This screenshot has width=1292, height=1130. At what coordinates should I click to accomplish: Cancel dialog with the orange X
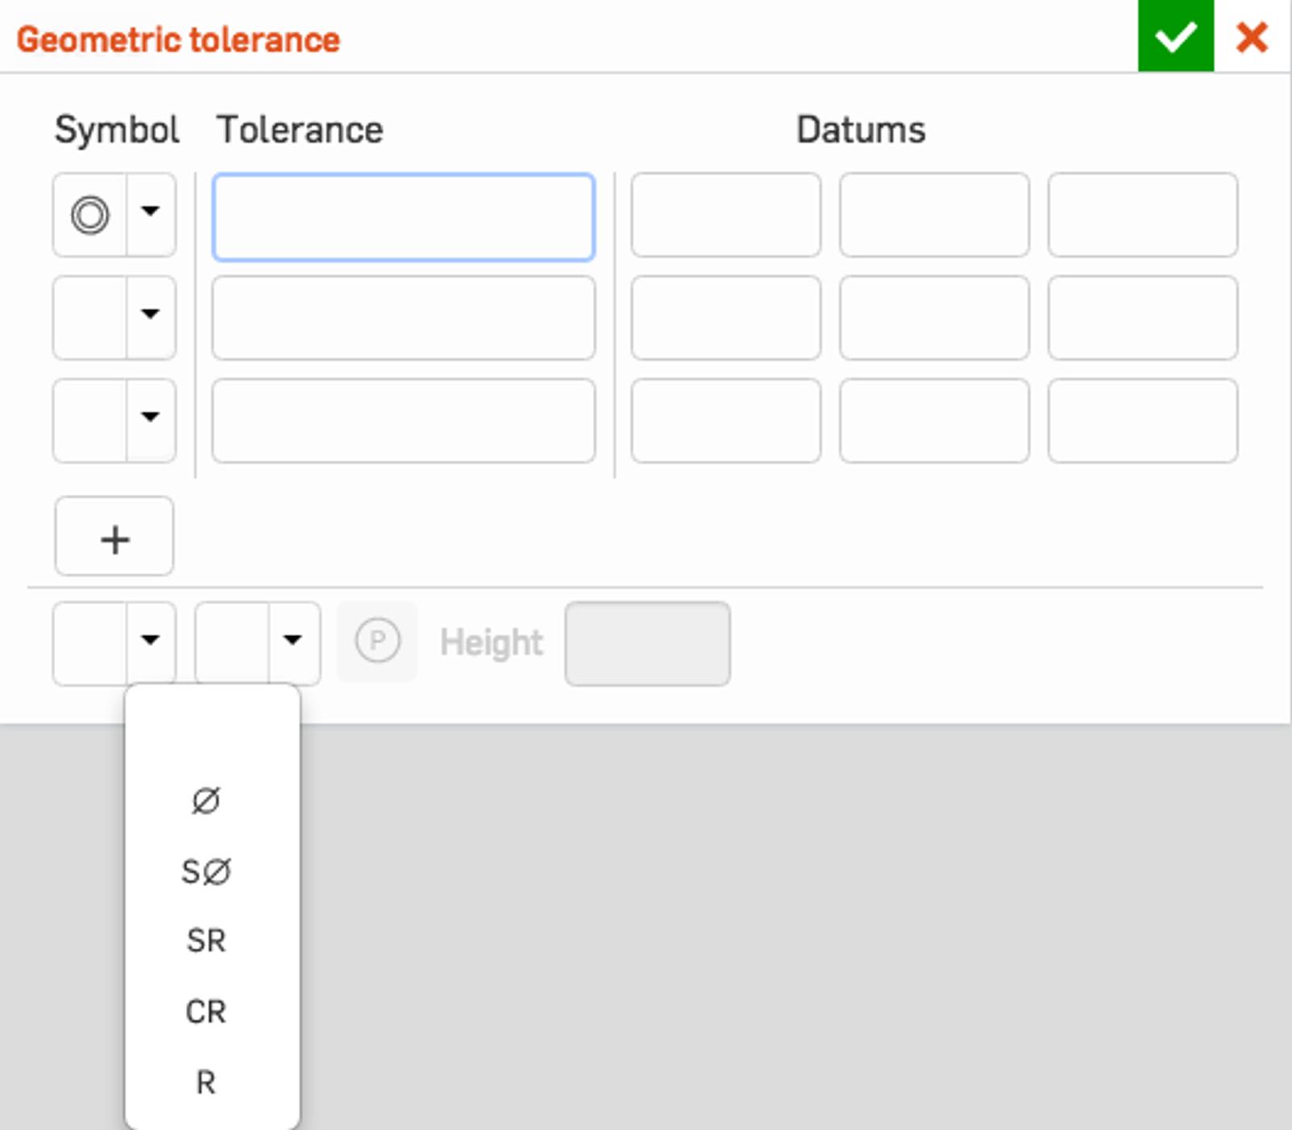(1252, 37)
